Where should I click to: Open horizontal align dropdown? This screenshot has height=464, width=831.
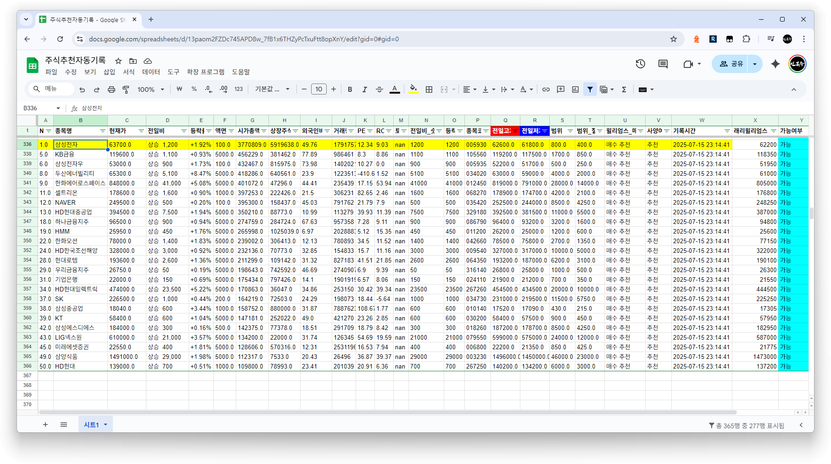coord(469,89)
